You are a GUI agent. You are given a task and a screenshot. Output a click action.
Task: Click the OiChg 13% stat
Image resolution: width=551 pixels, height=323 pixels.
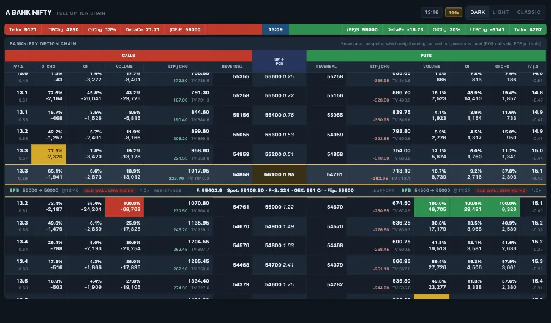pyautogui.click(x=102, y=29)
